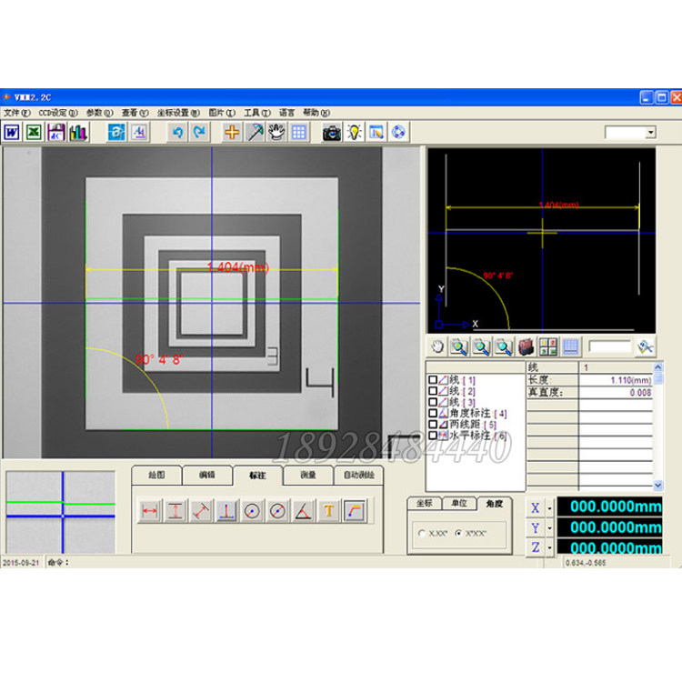Image resolution: width=682 pixels, height=682 pixels.
Task: Click second magnifier zoom icon under preview
Action: click(x=481, y=347)
